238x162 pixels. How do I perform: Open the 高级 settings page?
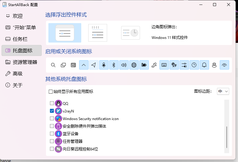(22, 74)
